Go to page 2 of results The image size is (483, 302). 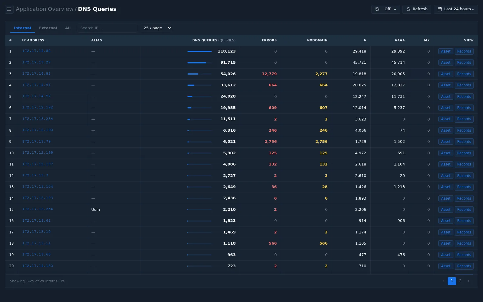[x=460, y=281]
